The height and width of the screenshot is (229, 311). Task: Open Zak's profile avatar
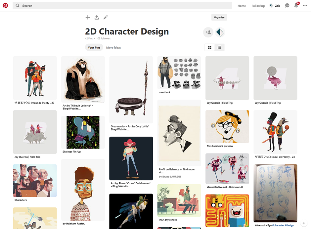(x=271, y=5)
